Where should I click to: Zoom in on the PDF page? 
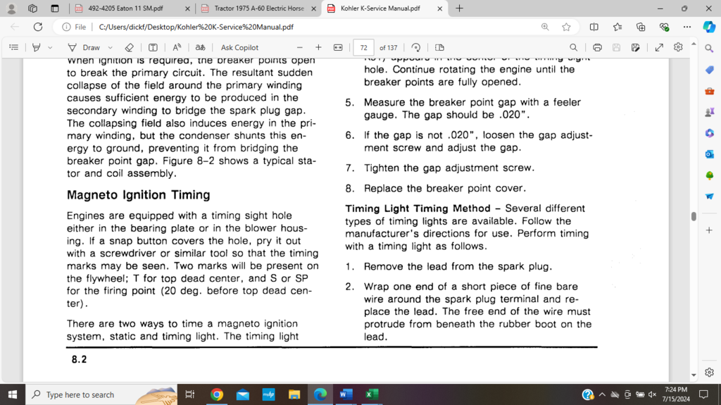pos(318,47)
